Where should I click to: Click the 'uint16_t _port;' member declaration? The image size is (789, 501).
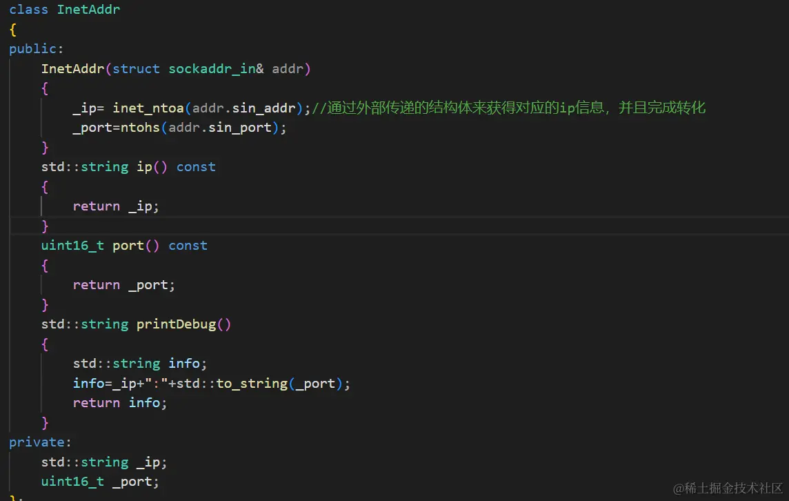[100, 482]
